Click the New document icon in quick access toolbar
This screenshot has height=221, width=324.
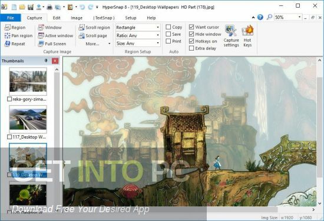click(14, 7)
